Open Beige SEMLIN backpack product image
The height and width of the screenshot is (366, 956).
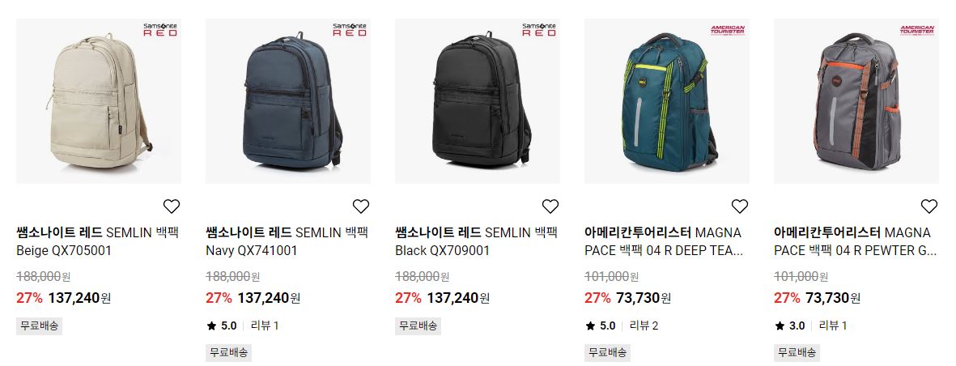click(x=99, y=101)
